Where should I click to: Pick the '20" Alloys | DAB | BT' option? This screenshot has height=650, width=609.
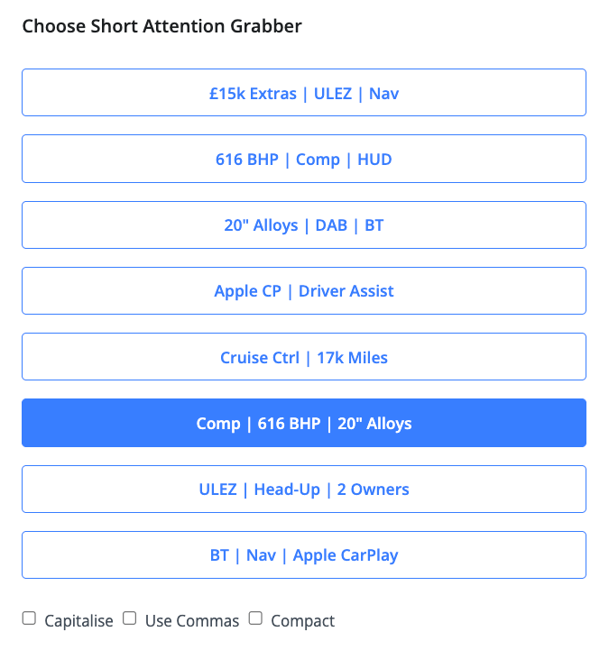coord(304,225)
